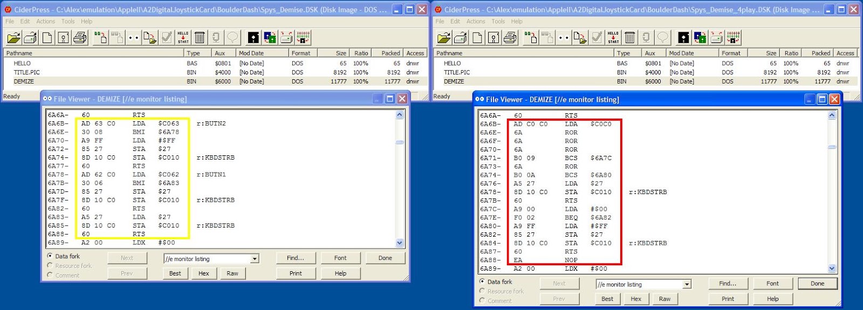Image resolution: width=863 pixels, height=310 pixels.
Task: Click Extract files icon in Spys_Demise_4play.DSK window
Action: (579, 37)
